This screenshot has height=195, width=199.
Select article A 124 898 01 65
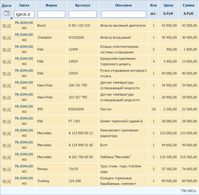point(81,145)
